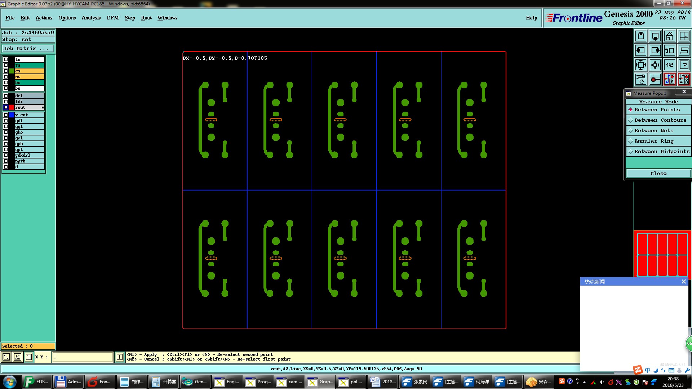Screen dimensions: 692x389
Task: Click the Frontline logo
Action: pos(573,18)
